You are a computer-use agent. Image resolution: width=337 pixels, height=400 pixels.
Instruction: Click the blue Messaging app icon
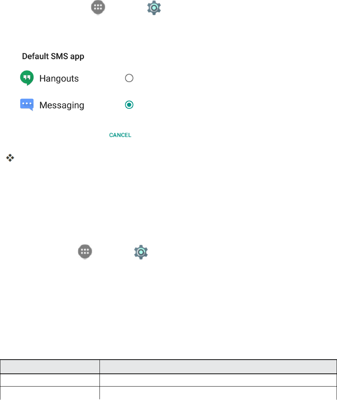[27, 105]
